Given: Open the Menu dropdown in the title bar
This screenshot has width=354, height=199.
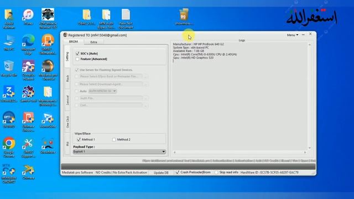Looking at the screenshot, I should [293, 35].
